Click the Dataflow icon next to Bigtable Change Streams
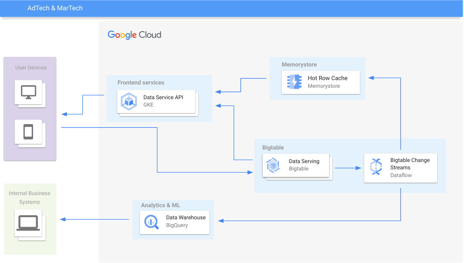 (x=376, y=167)
